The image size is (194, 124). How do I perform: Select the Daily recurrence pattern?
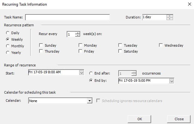8,33
